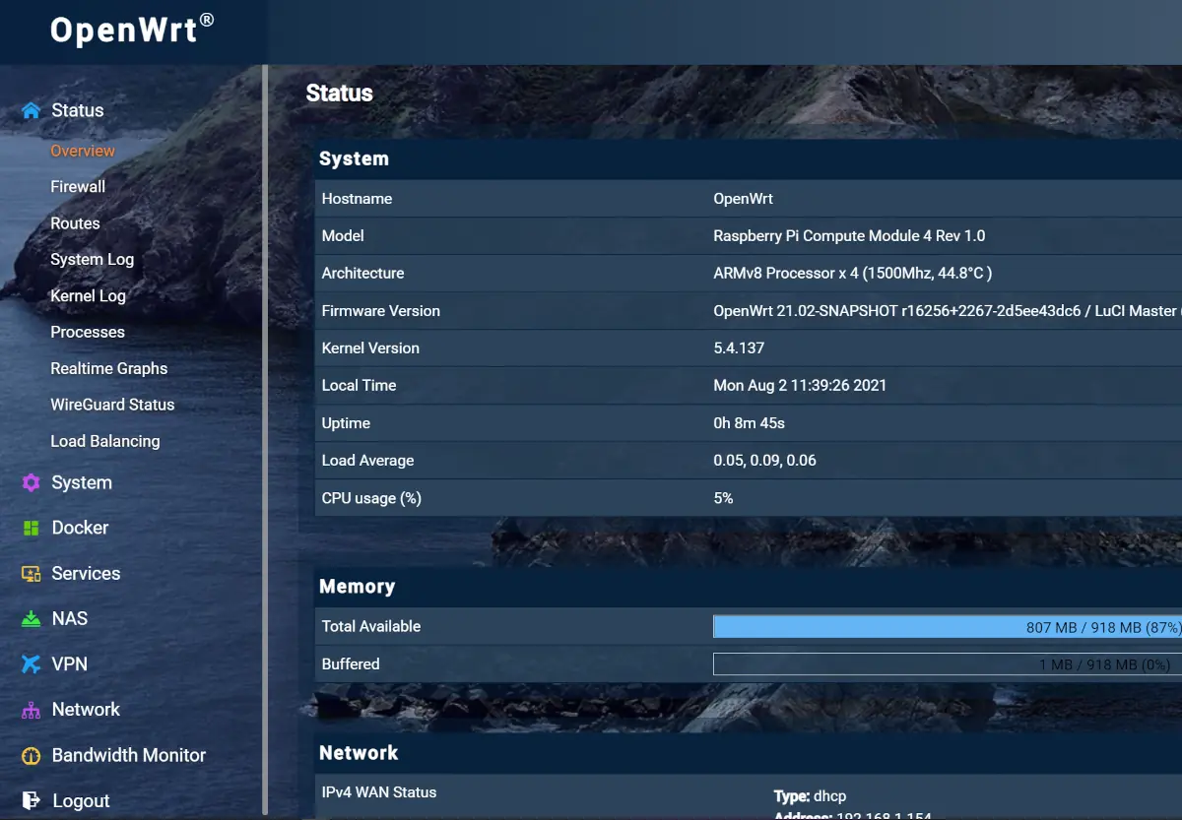1182x820 pixels.
Task: Click the System gear icon
Action: click(x=32, y=482)
